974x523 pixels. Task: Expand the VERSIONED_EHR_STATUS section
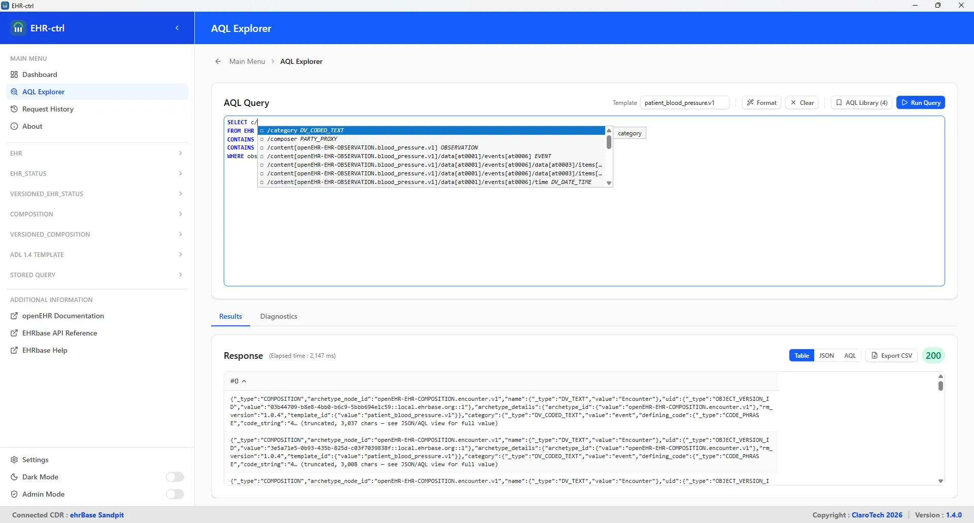96,194
